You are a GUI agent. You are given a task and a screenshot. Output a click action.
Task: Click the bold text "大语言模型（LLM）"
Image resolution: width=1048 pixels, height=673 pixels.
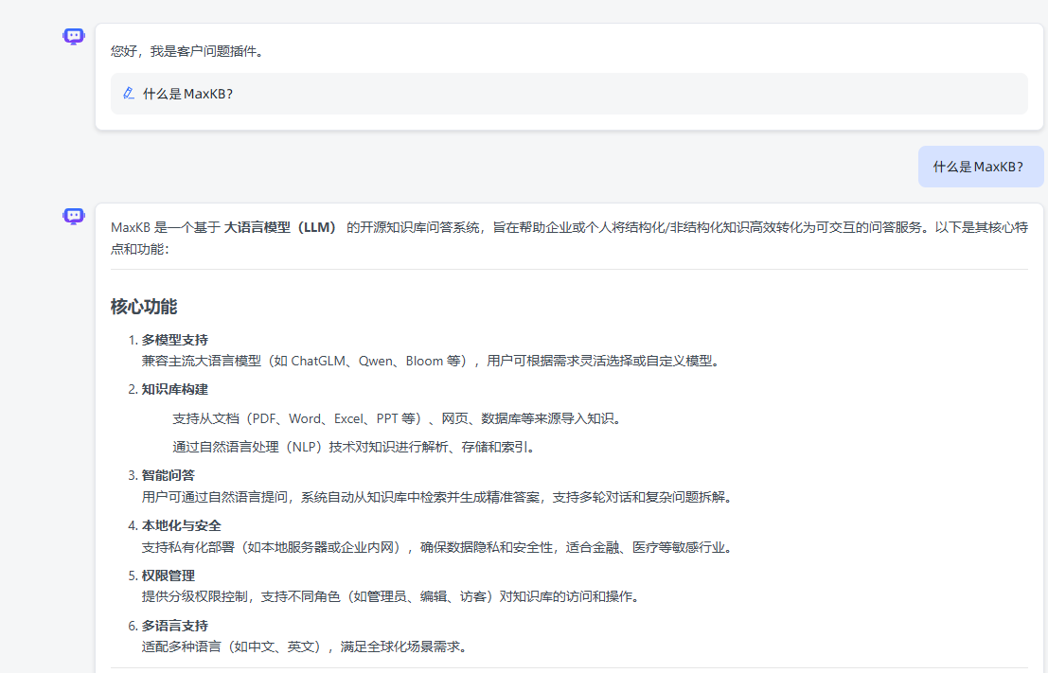(x=281, y=227)
